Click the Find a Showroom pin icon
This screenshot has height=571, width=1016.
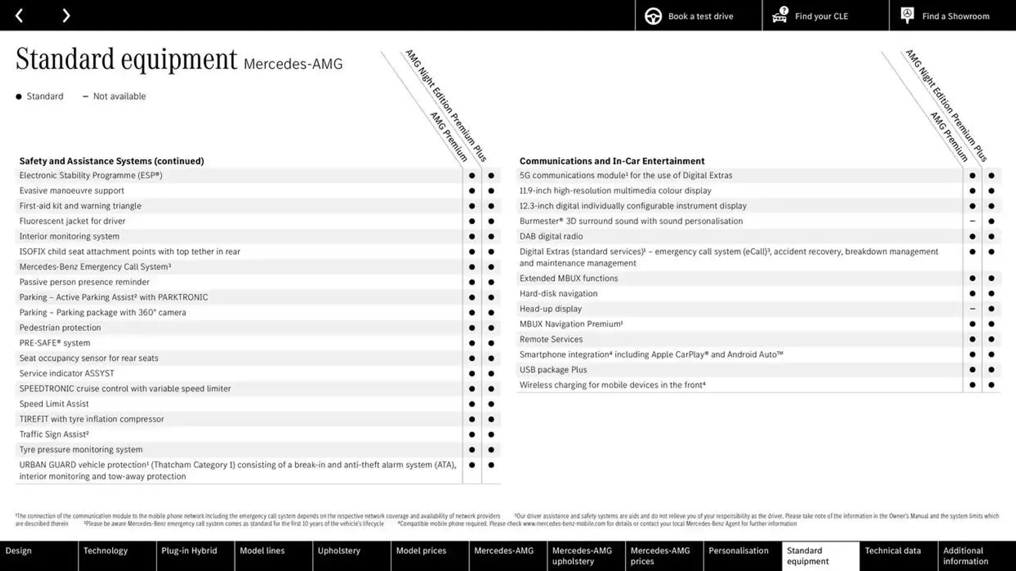[x=907, y=15]
